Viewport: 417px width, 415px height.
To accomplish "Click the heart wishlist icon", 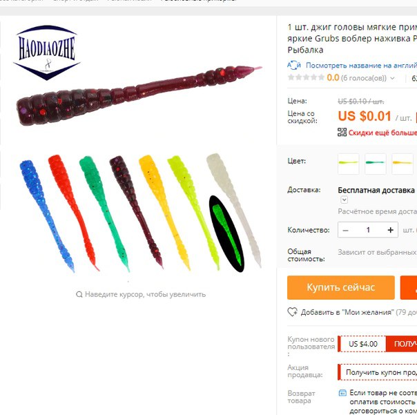I will pos(293,312).
